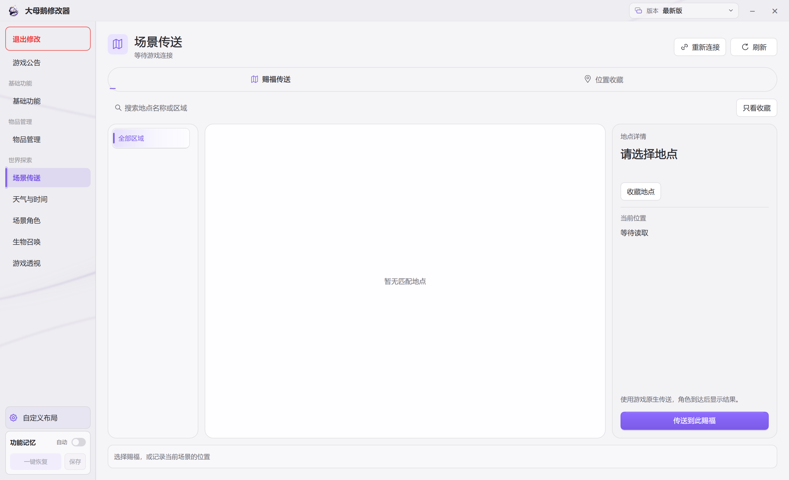Open 生物召唤 in the sidebar
Viewport: 789px width, 480px height.
coord(48,242)
